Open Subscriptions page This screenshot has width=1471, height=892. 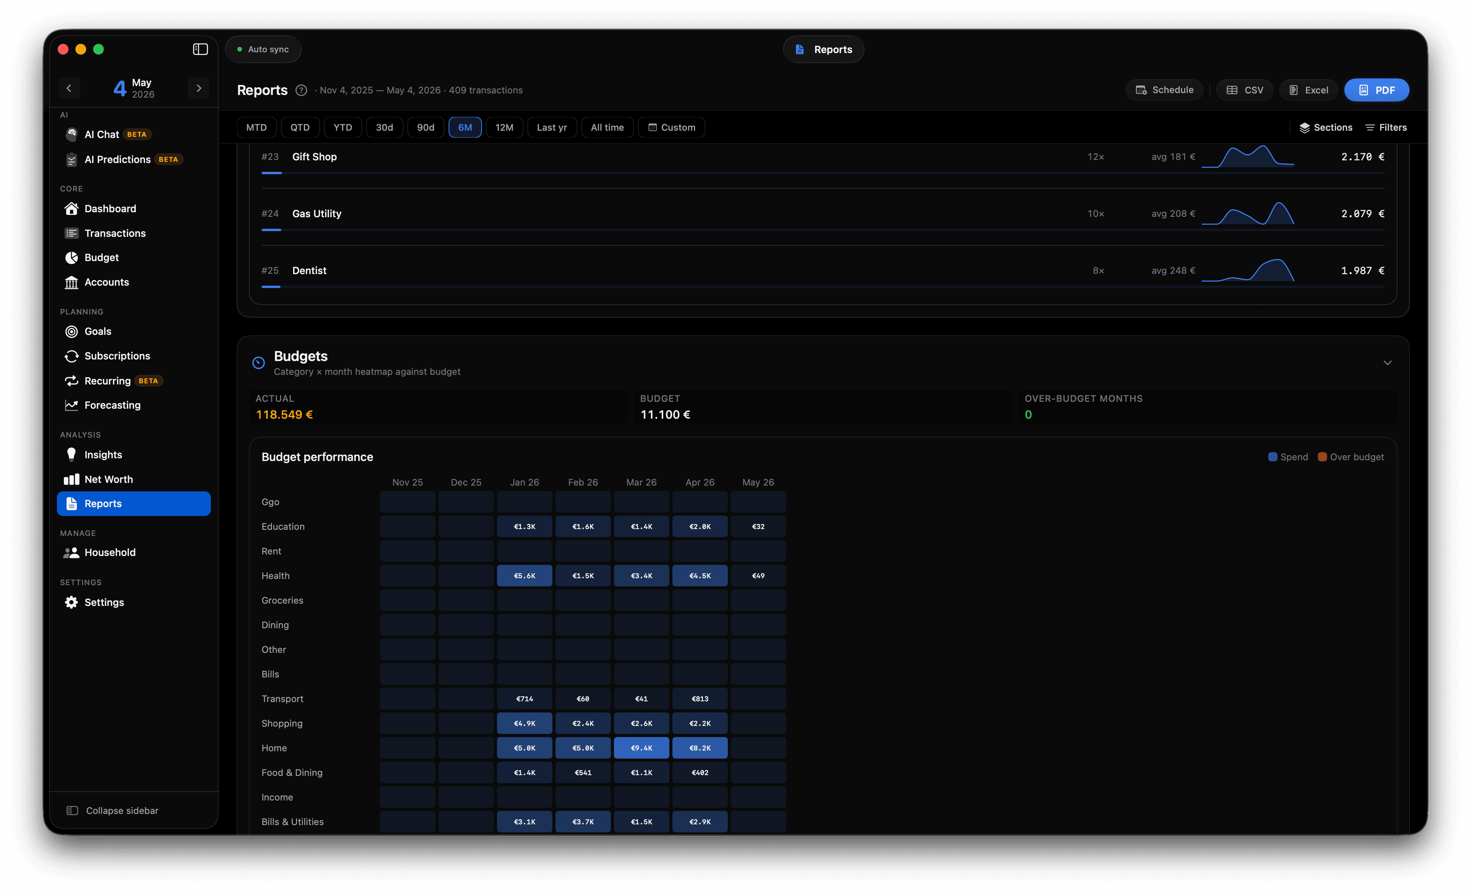134,356
